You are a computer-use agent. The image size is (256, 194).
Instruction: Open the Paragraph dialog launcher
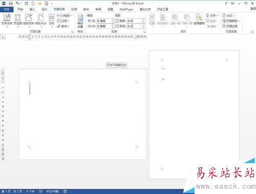tap(144, 32)
